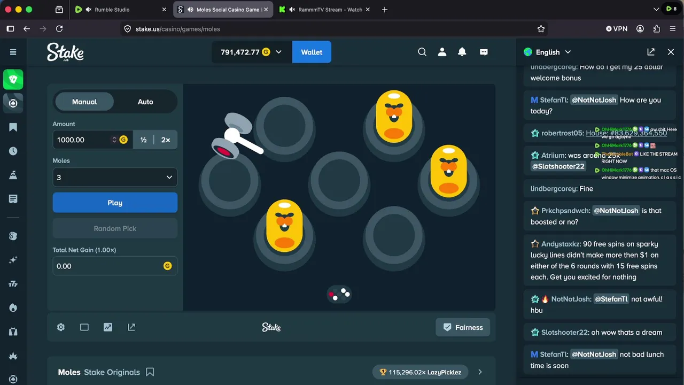
Task: Close the chat panel
Action: coord(671,52)
